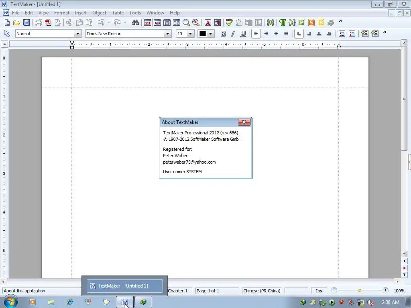
Task: Open the font size 10 dropdown
Action: 191,34
